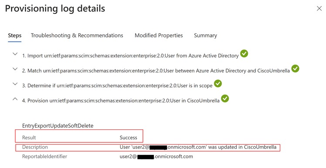326x168 pixels.
Task: Click green checkmark on Import step
Action: tap(244, 54)
